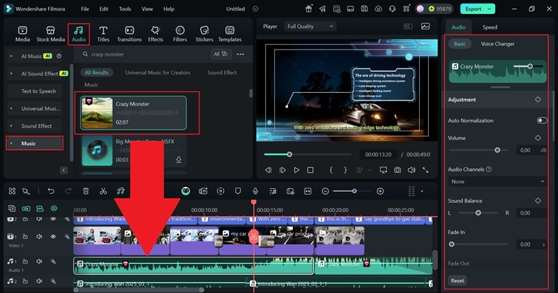
Task: Expand the AI Music category
Action: point(11,57)
